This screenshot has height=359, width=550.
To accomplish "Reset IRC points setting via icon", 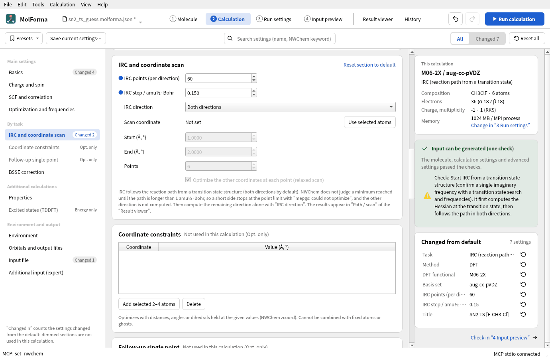I will tap(523, 294).
